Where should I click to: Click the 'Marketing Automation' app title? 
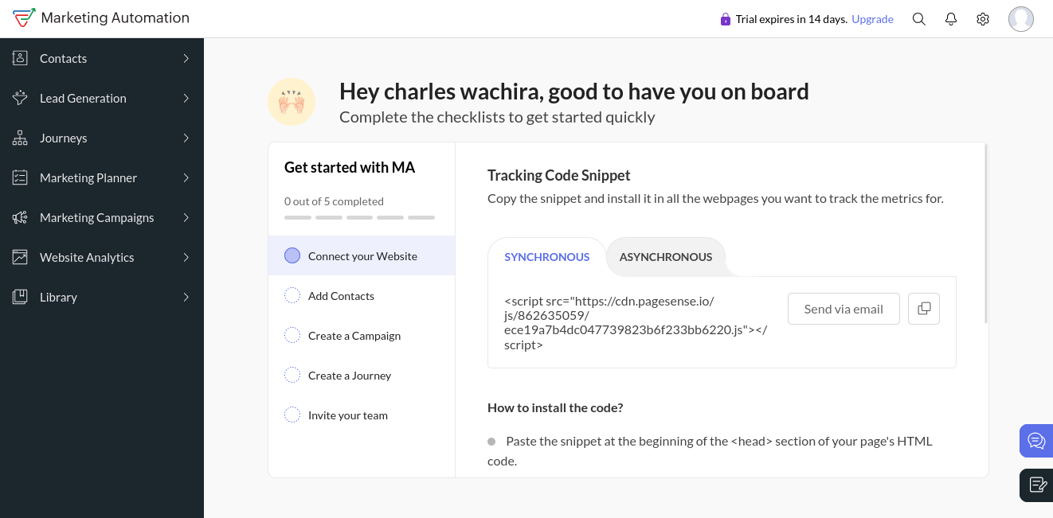pos(115,18)
